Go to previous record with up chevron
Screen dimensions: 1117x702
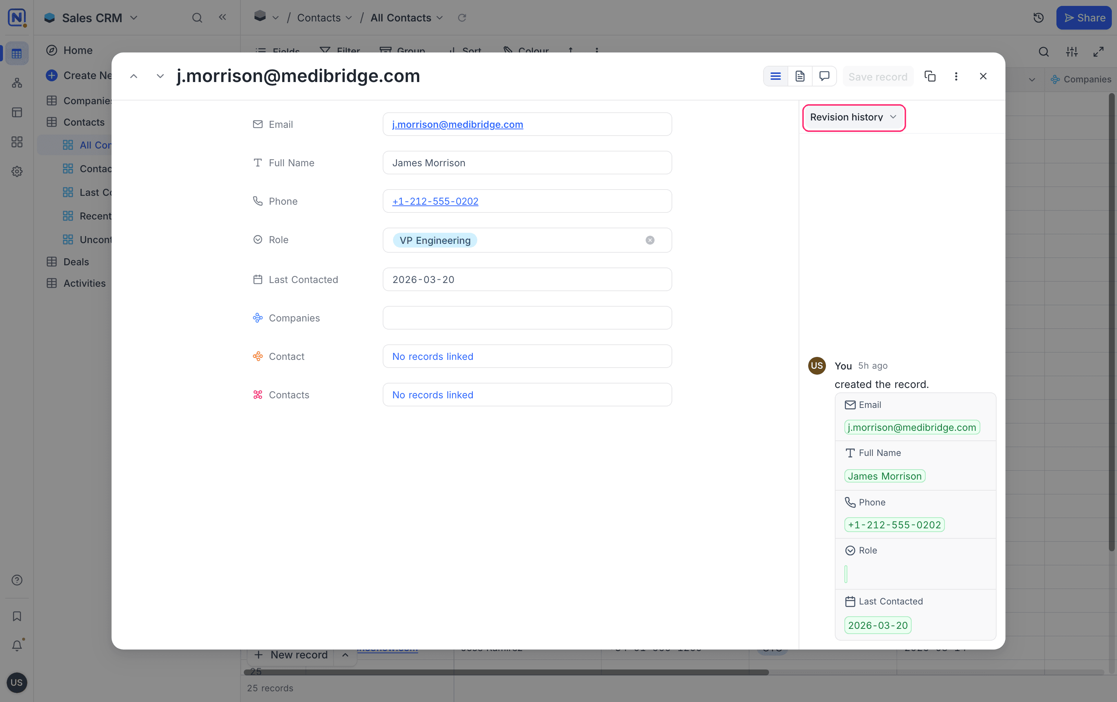pos(134,76)
